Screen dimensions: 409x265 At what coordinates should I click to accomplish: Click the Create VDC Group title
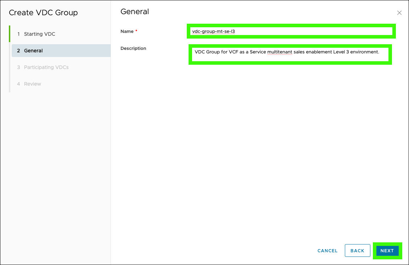point(43,12)
